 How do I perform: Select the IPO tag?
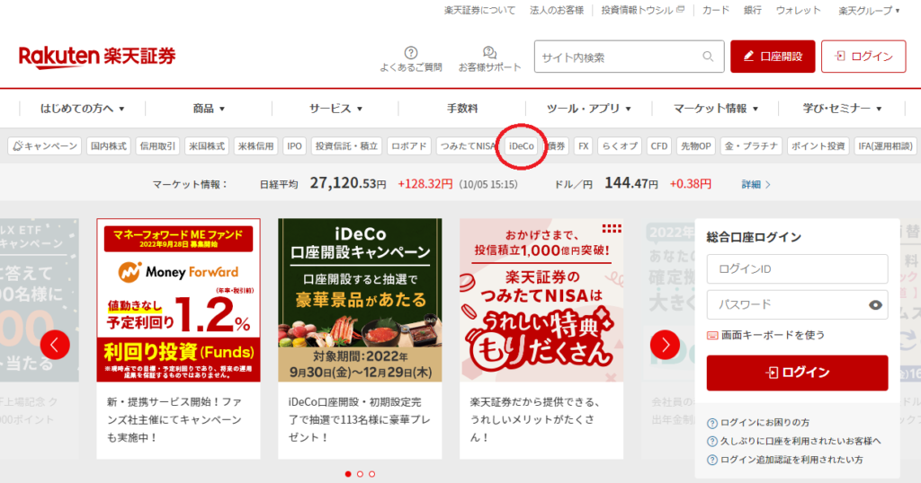point(294,146)
